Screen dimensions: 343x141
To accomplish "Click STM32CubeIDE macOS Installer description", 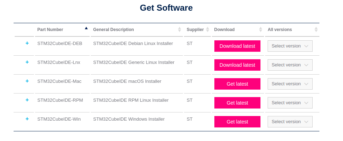I will click(x=127, y=81).
